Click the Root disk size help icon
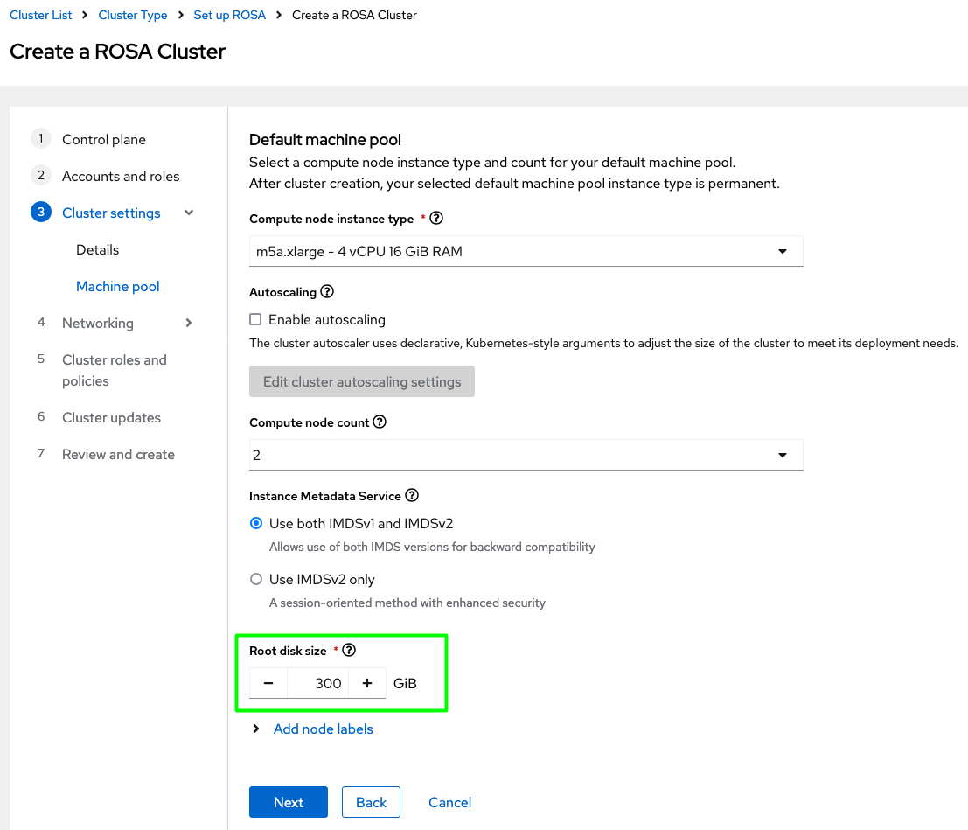Screen dimensions: 968x830 (350, 650)
